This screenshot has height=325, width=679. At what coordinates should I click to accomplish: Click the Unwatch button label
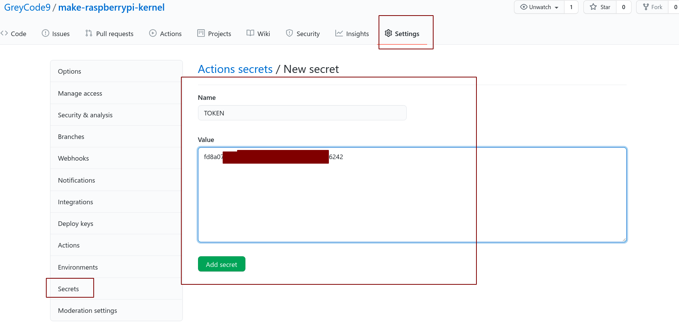point(540,7)
